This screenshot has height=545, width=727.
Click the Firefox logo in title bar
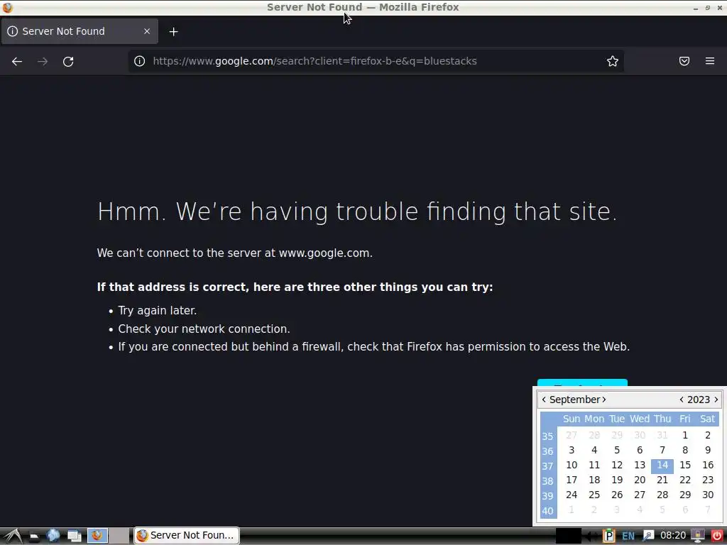click(7, 7)
